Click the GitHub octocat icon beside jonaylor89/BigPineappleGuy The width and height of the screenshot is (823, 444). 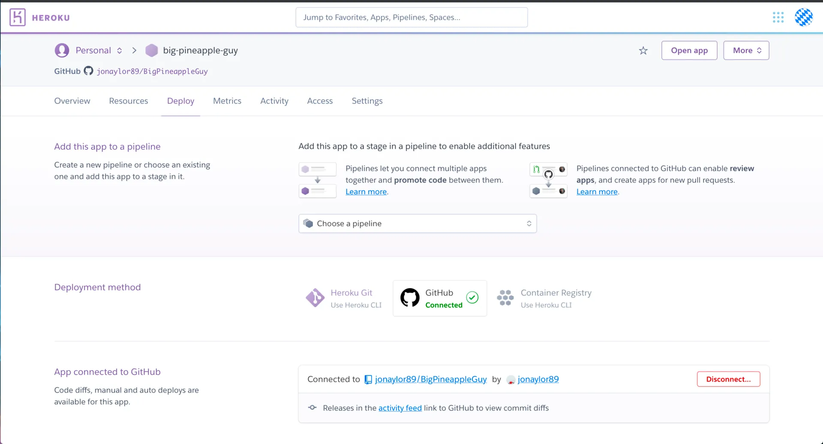point(88,71)
